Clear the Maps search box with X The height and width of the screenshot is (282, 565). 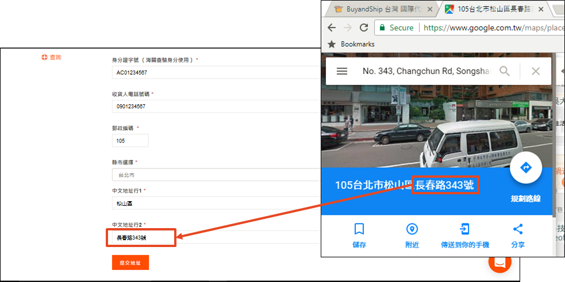536,71
